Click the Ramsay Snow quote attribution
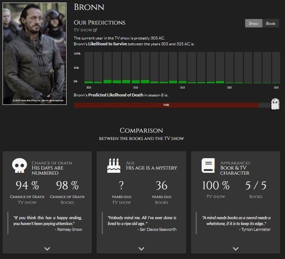The image size is (285, 259). click(x=69, y=229)
